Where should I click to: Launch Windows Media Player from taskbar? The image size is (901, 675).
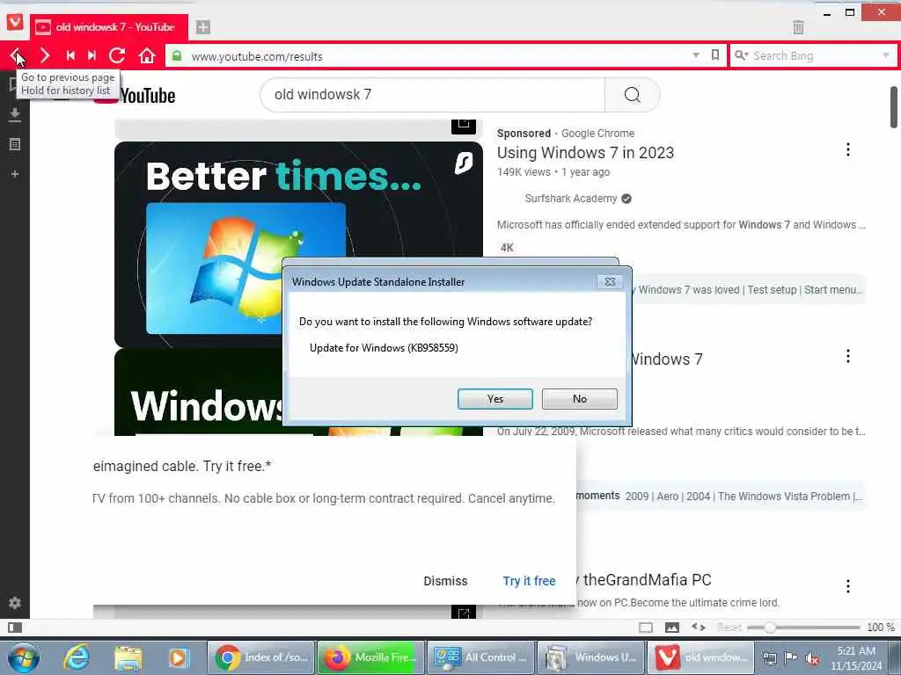coord(178,658)
